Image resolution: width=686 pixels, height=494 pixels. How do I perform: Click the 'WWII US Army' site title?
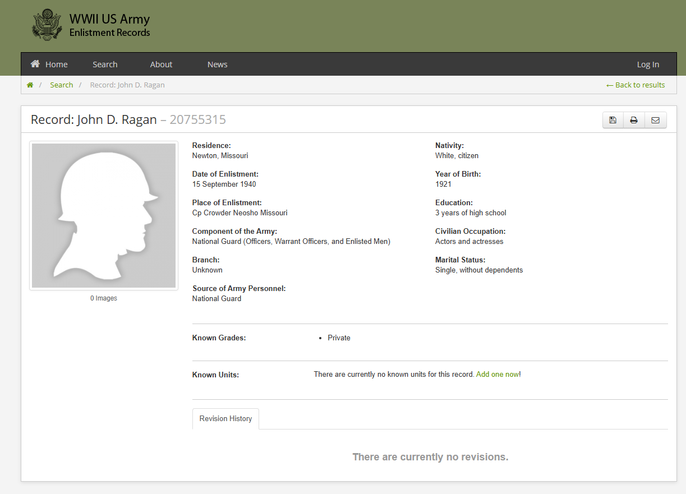coord(109,19)
